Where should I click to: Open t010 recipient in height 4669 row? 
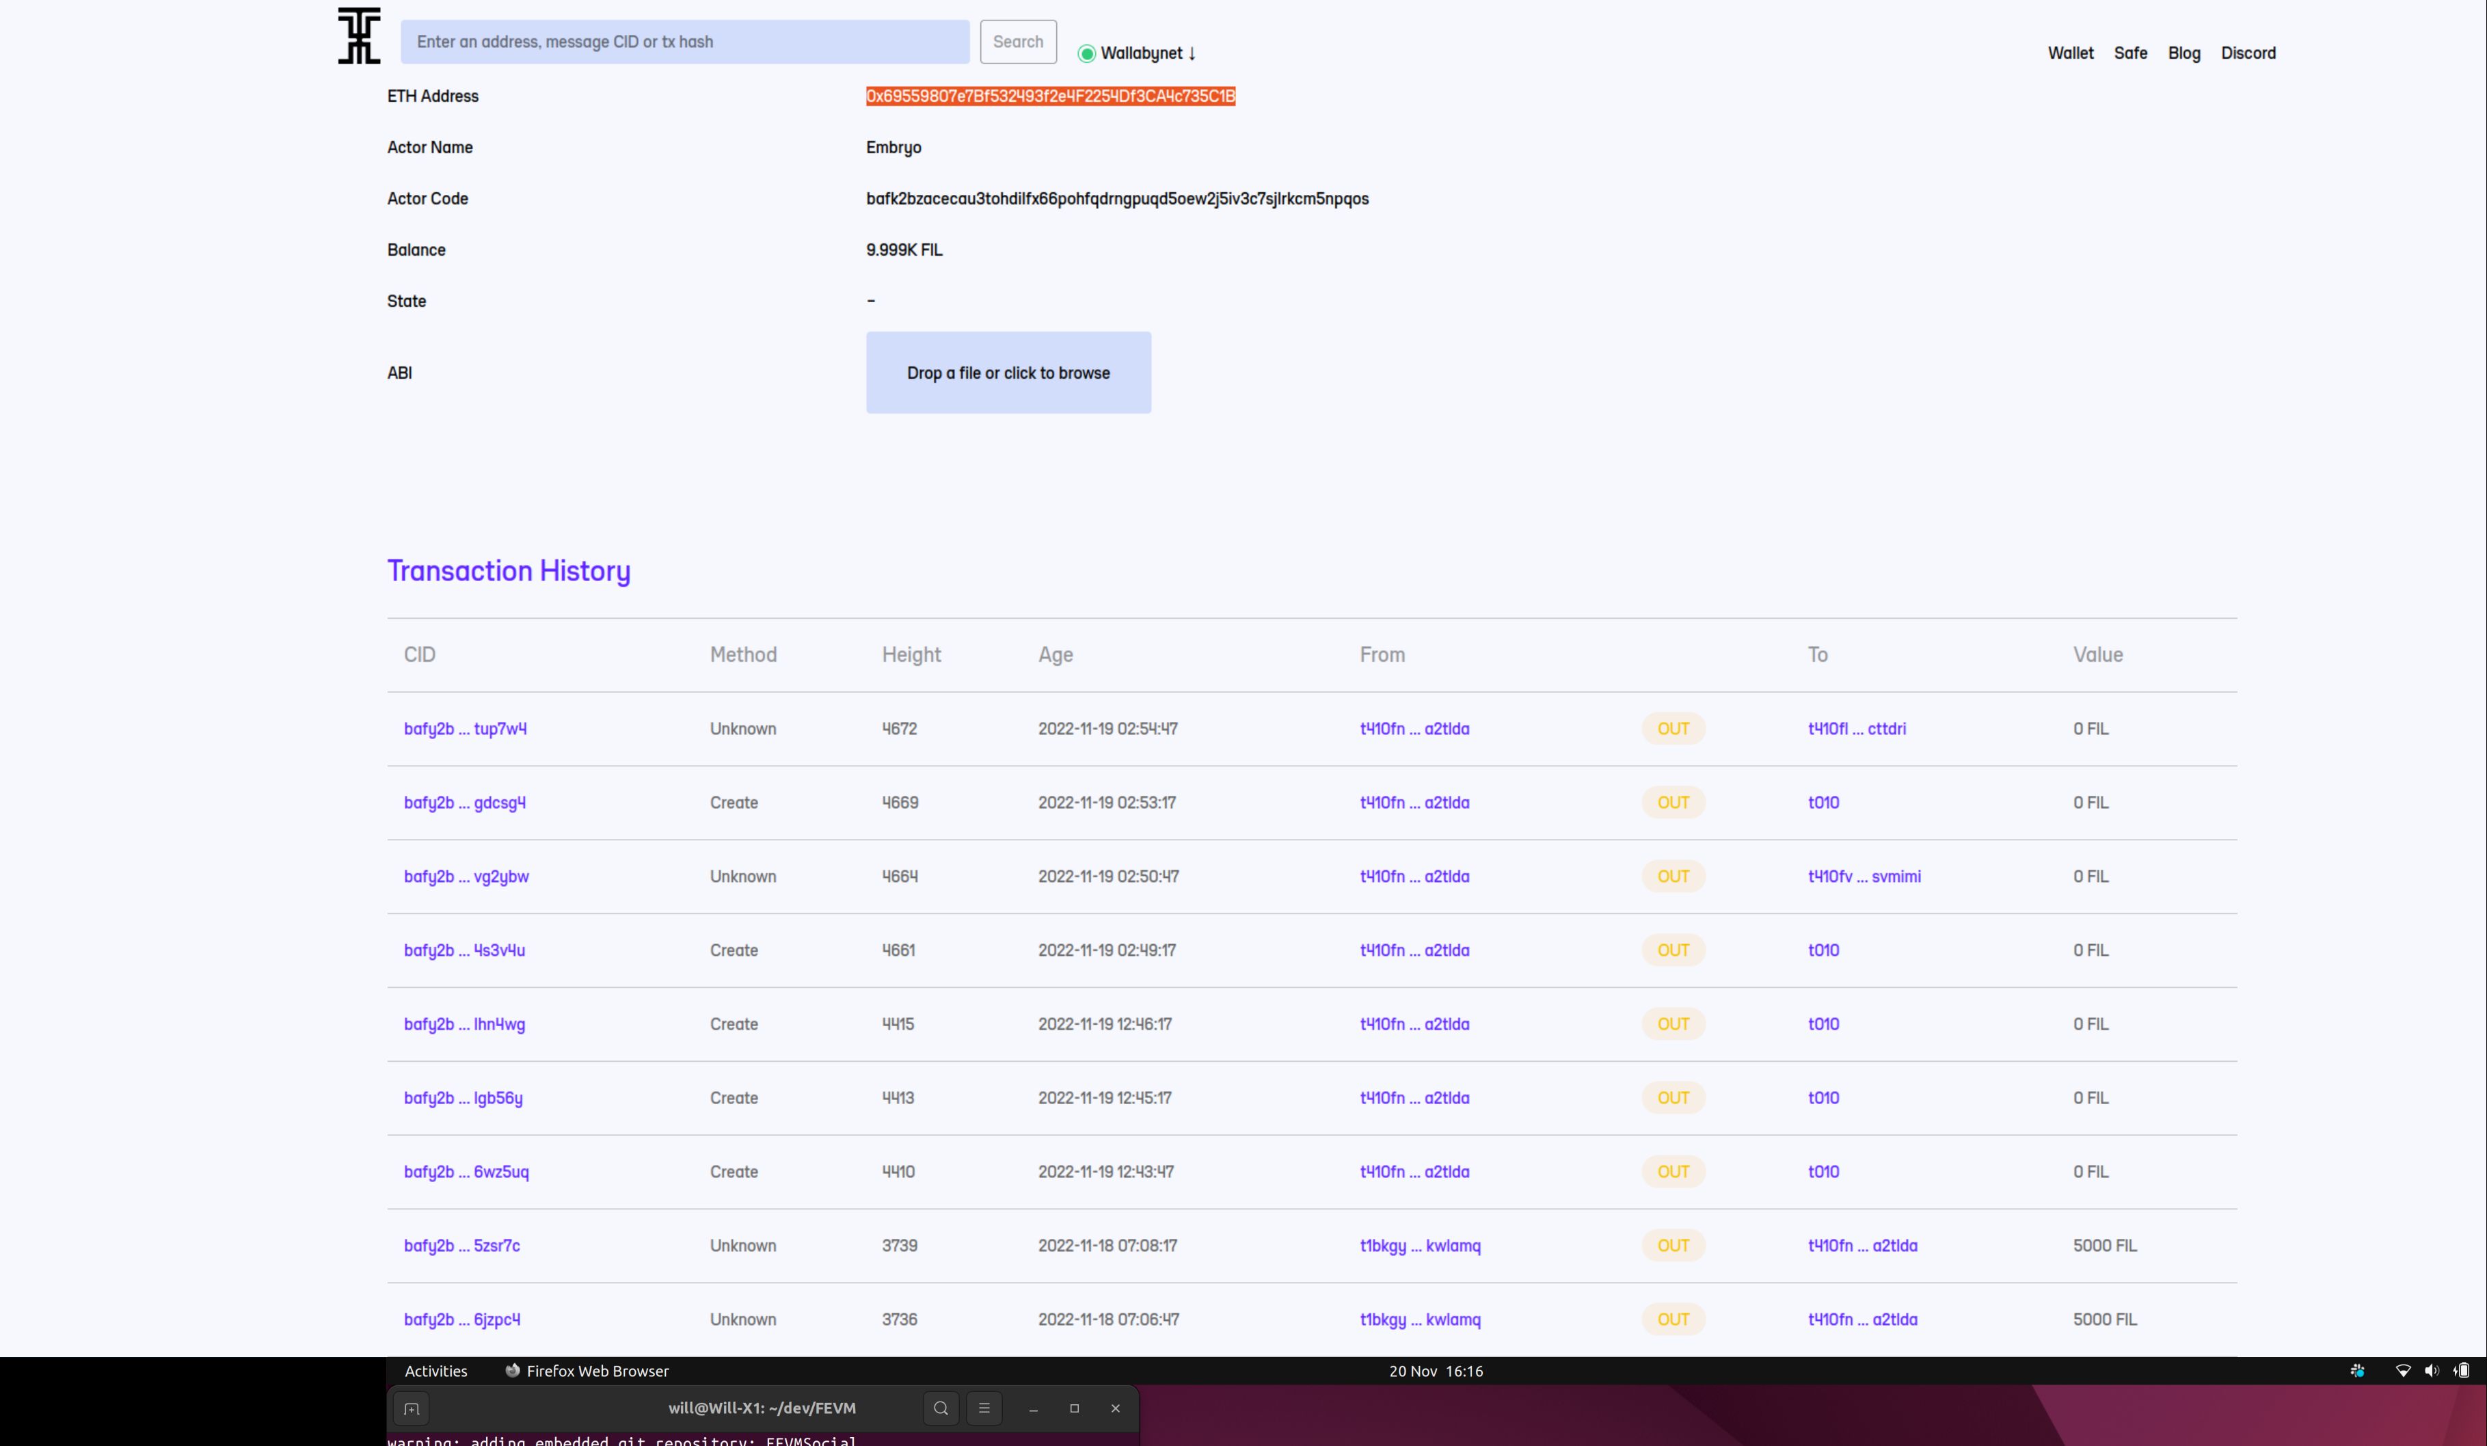[x=1823, y=803]
